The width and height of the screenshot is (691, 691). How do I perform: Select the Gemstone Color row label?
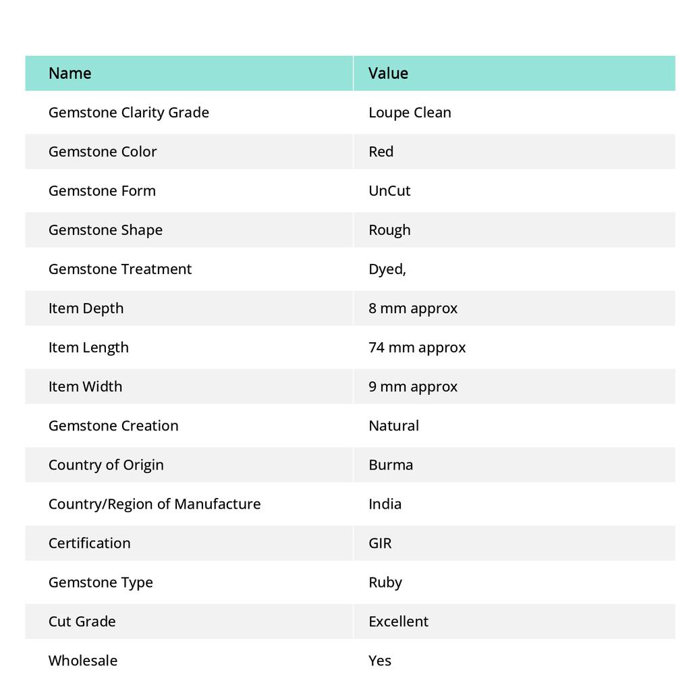coord(103,151)
